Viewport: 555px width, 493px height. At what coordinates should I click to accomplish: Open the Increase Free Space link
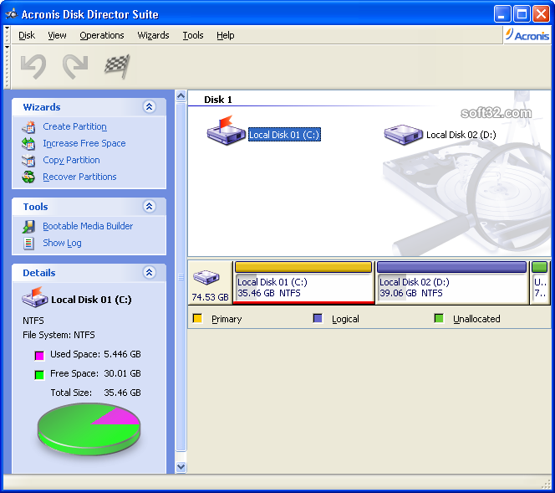[84, 143]
